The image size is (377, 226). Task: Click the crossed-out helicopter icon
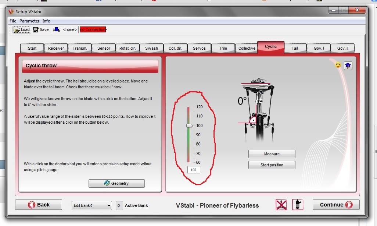coord(281,205)
